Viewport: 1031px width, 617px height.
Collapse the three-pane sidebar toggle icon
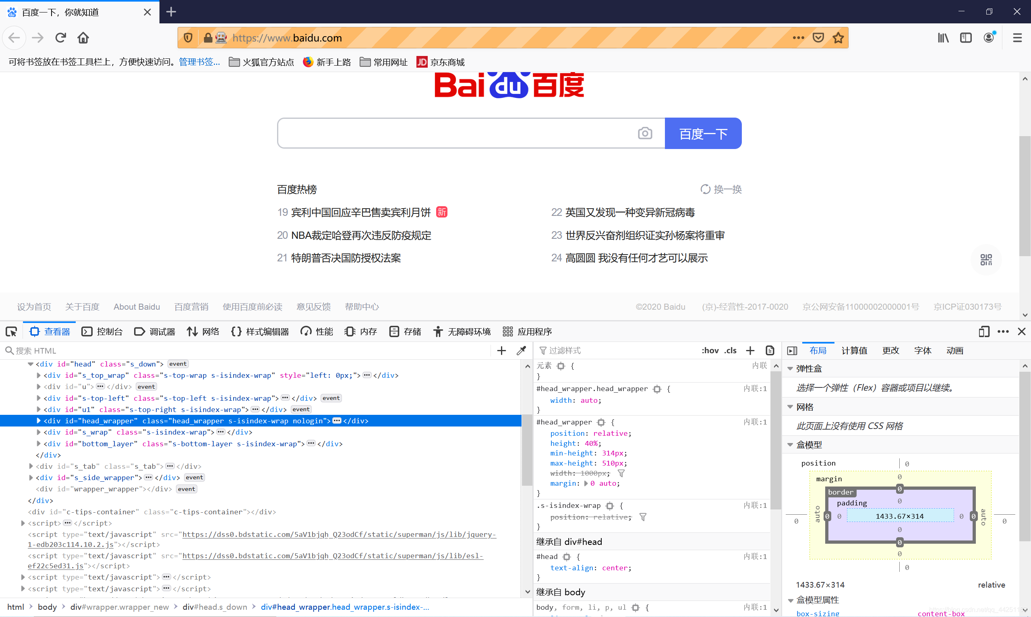792,350
